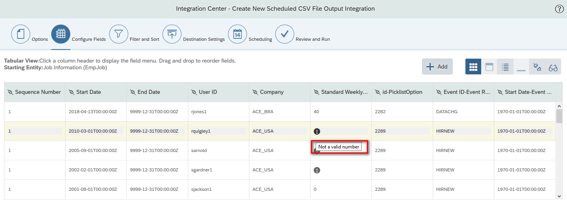The width and height of the screenshot is (567, 213).
Task: Open End Date column header menu
Action: [157, 92]
